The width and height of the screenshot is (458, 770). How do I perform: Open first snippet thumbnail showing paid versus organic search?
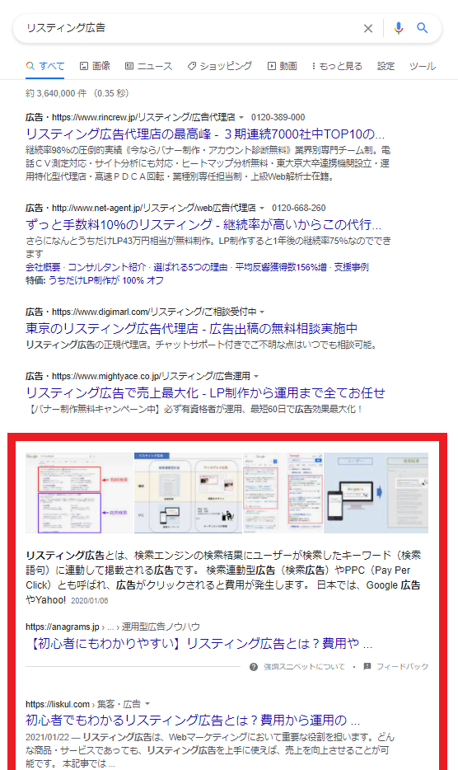80,493
